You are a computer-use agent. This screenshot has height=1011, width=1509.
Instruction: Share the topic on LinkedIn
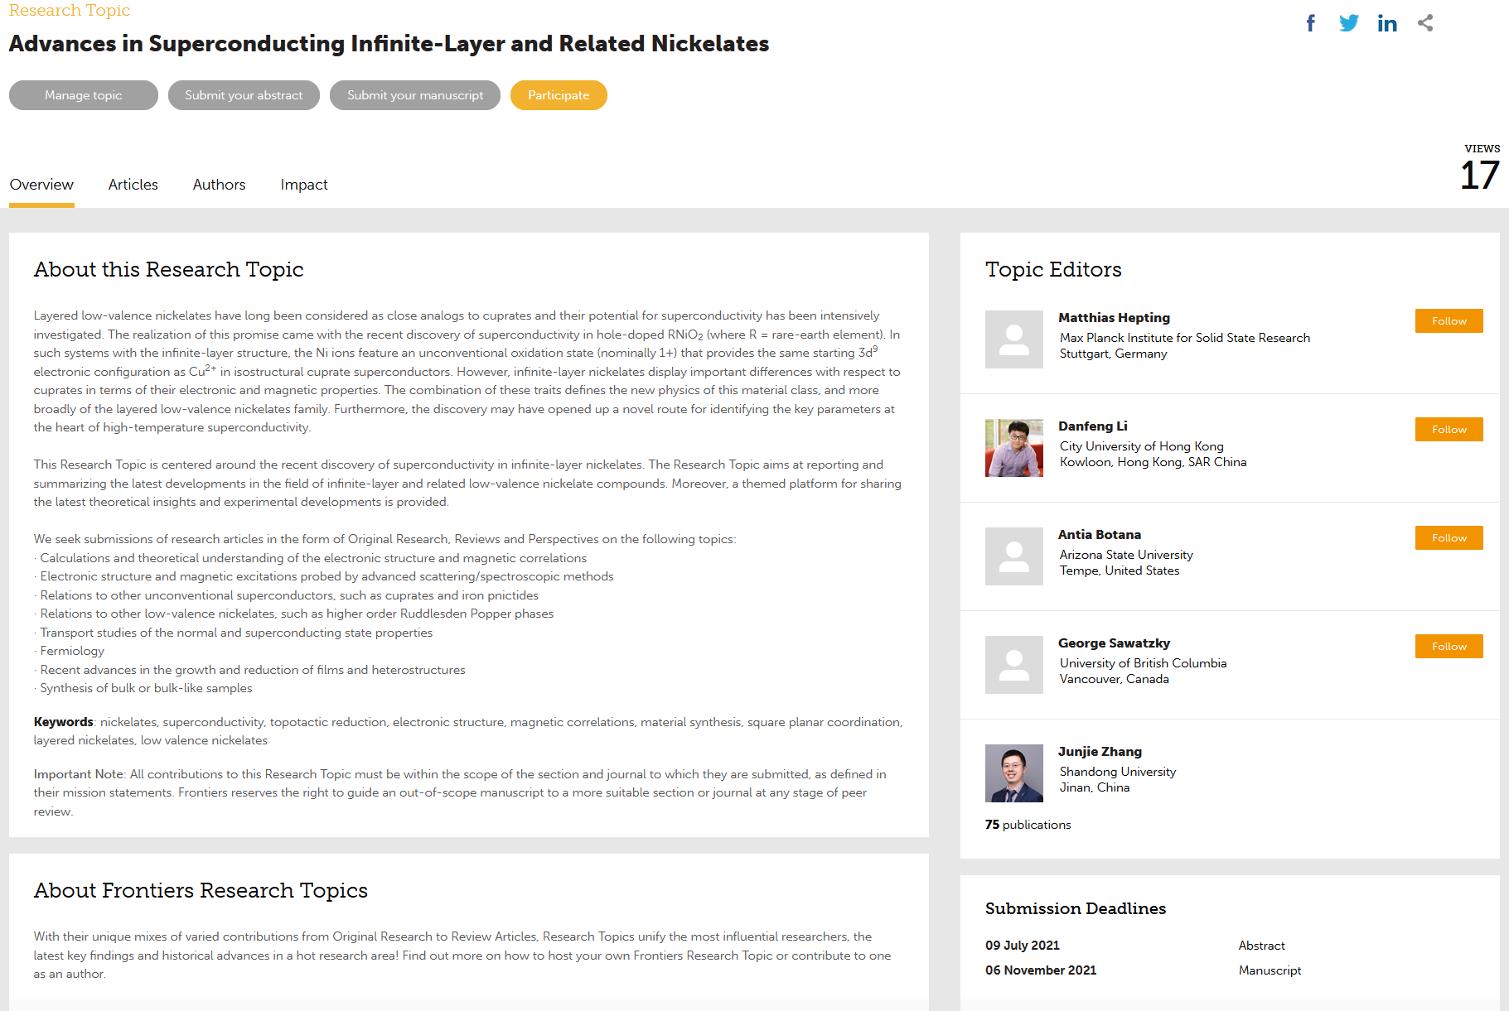1386,23
